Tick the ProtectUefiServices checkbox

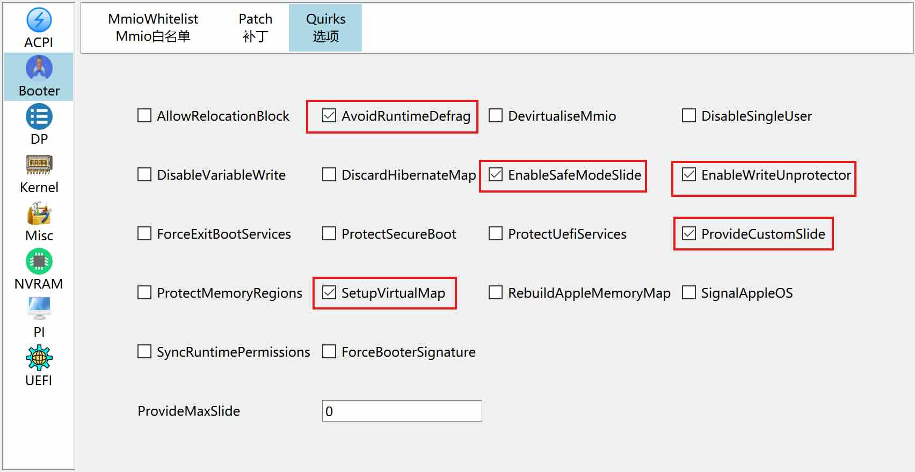495,234
